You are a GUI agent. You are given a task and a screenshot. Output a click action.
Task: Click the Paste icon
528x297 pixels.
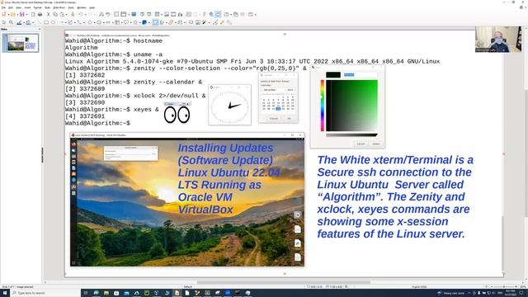tap(62, 15)
